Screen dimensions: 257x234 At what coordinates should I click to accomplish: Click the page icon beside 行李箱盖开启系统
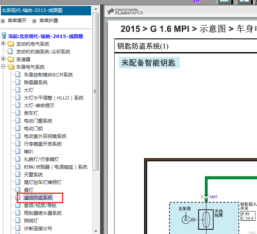coord(18,143)
